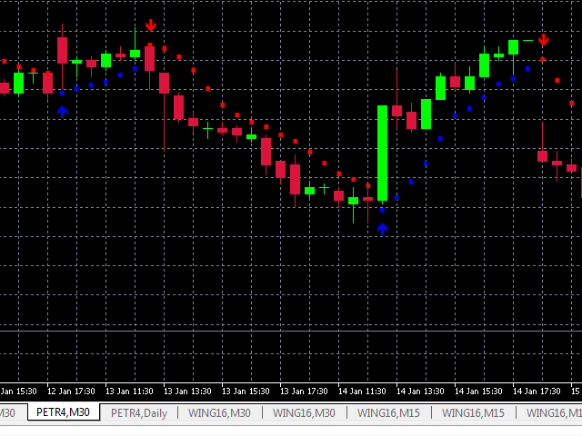Click the partially hidden M30 tab at far left
Screen dimensions: 582x436
click(x=9, y=412)
